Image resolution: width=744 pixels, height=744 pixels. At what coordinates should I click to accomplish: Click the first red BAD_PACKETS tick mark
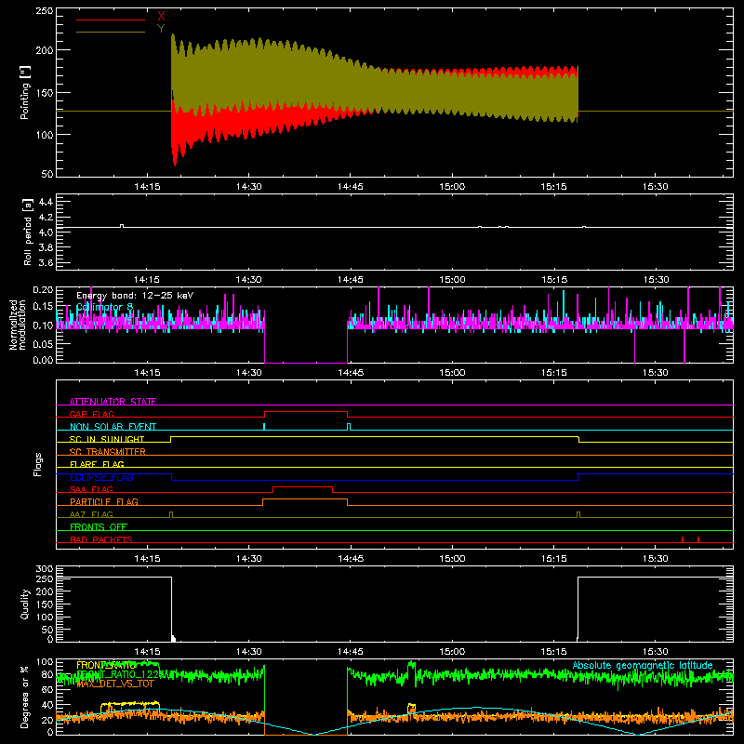(683, 539)
